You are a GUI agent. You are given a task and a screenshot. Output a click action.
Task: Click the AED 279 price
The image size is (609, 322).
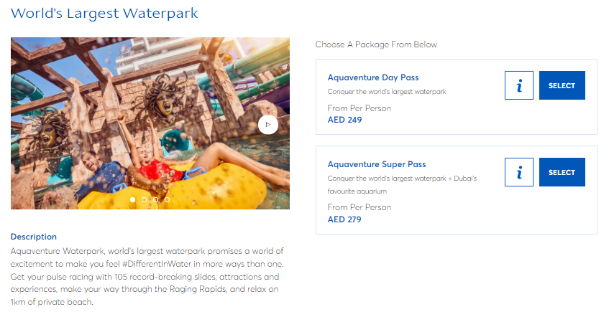(x=344, y=219)
